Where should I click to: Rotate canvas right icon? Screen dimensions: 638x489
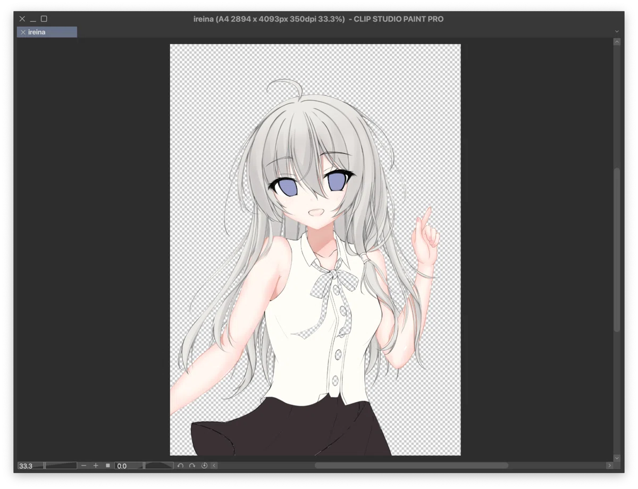coord(192,466)
